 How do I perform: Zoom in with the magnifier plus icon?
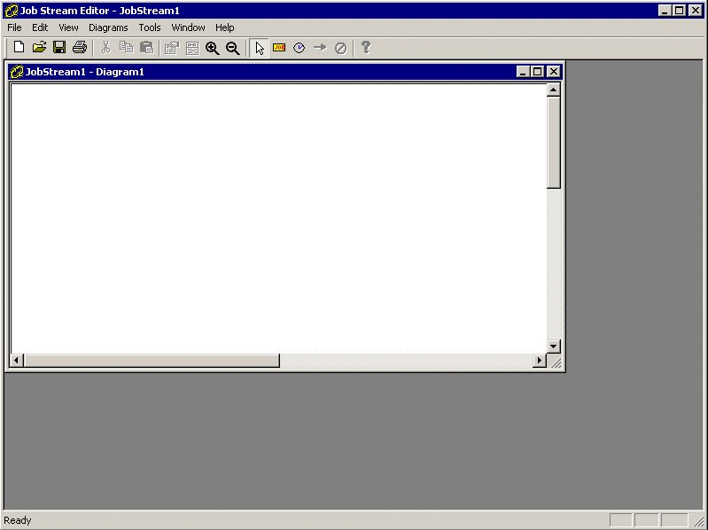[x=213, y=48]
